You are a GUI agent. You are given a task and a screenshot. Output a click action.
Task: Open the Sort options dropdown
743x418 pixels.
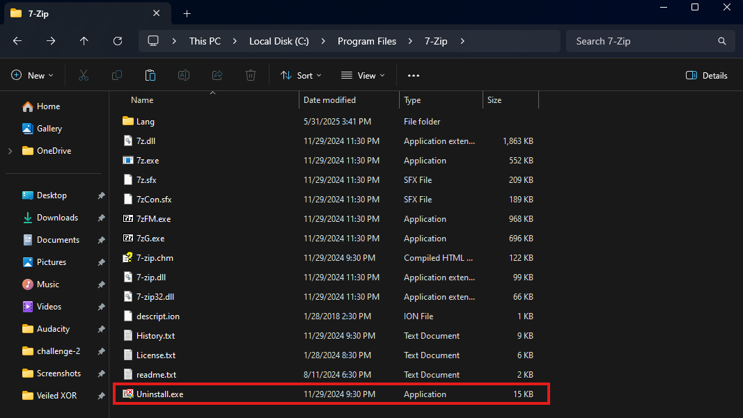tap(301, 75)
